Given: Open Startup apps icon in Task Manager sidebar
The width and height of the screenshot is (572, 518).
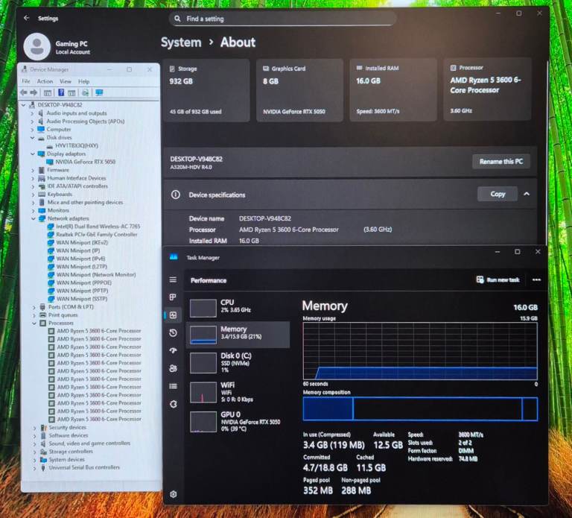Looking at the screenshot, I should click(x=173, y=350).
